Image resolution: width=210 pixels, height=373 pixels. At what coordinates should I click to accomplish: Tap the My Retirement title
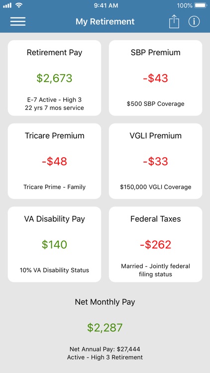(105, 22)
